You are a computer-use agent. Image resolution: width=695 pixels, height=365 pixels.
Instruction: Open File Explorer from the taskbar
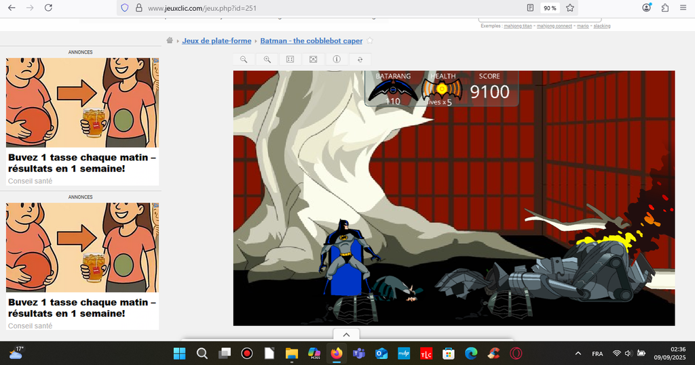click(292, 353)
